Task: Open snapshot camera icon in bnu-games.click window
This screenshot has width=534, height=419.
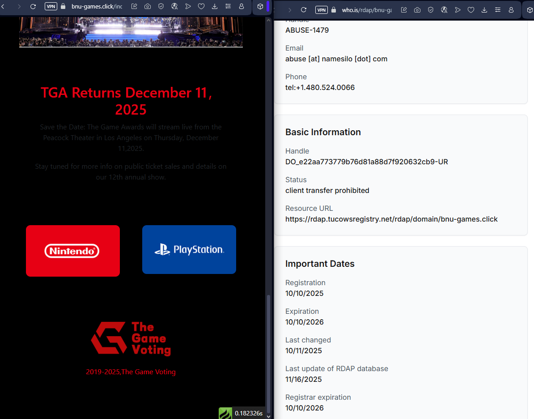Action: (148, 7)
